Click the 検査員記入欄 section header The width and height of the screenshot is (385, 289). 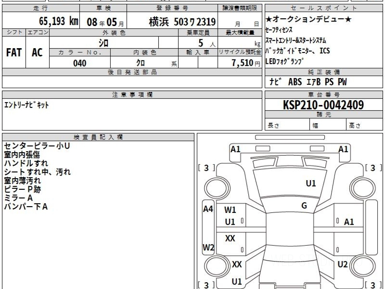coord(98,137)
